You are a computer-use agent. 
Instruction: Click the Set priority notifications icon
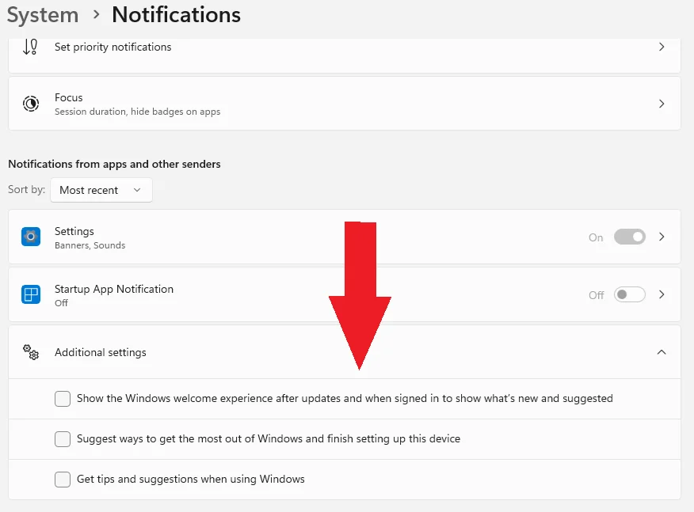(x=30, y=47)
